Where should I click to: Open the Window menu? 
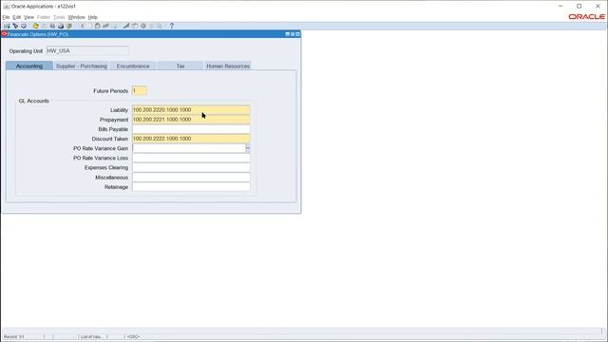click(76, 17)
